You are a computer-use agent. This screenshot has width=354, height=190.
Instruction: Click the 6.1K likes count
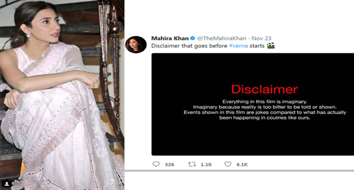pyautogui.click(x=242, y=165)
